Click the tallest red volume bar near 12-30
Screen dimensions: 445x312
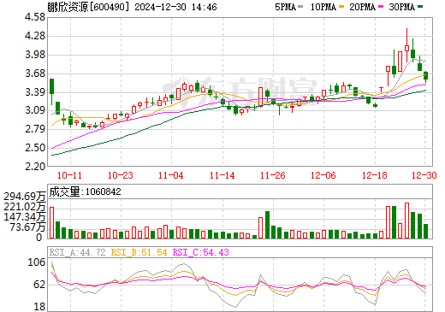[x=406, y=221]
